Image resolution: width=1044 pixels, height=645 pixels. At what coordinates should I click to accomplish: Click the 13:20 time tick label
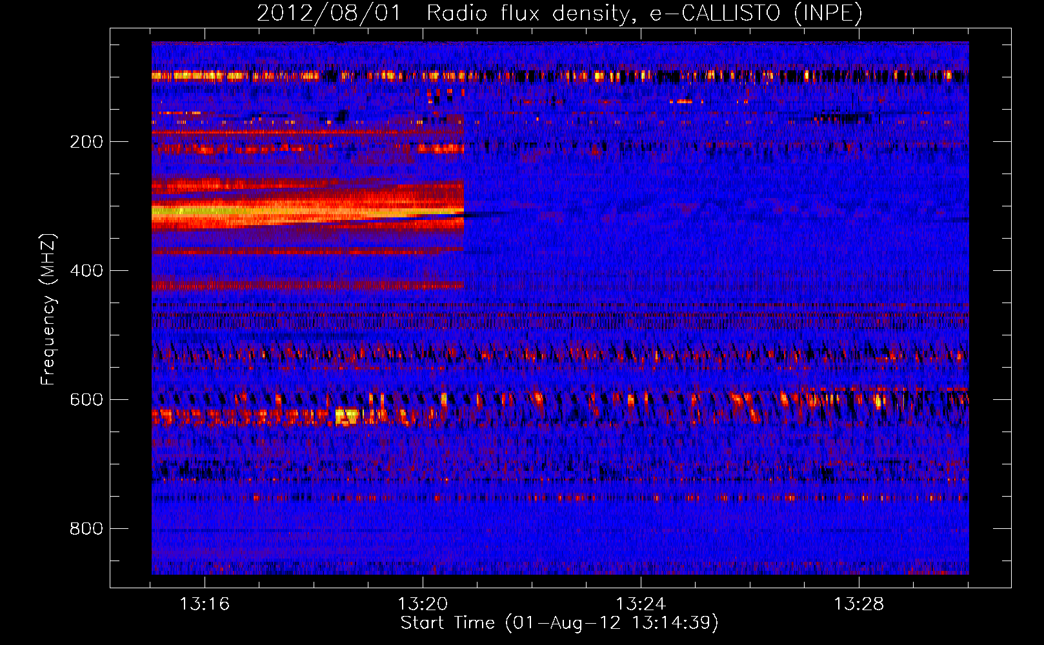click(423, 604)
